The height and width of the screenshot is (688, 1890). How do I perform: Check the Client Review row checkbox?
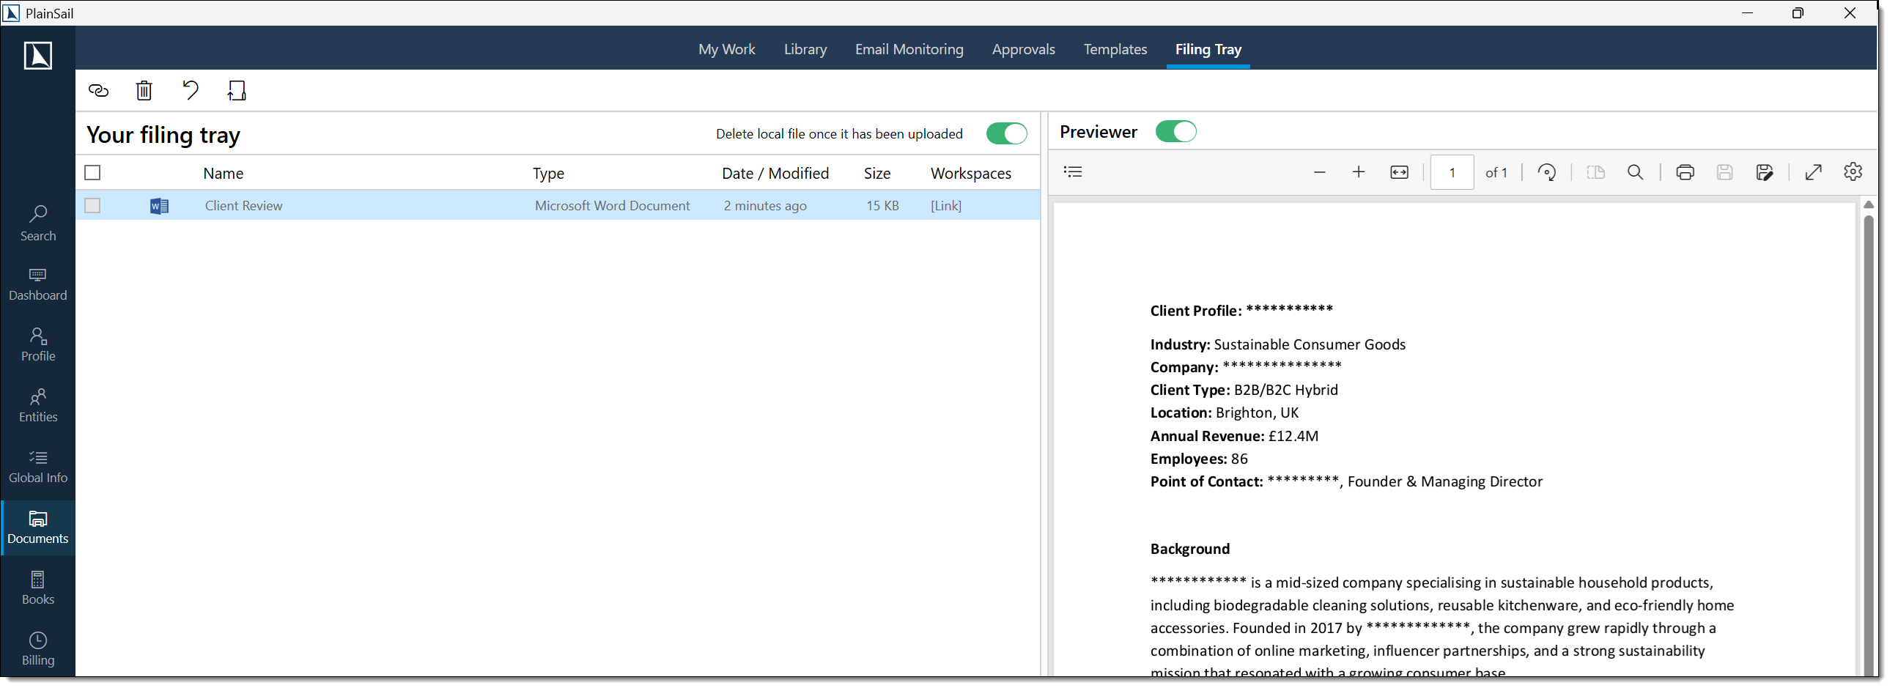click(x=92, y=206)
